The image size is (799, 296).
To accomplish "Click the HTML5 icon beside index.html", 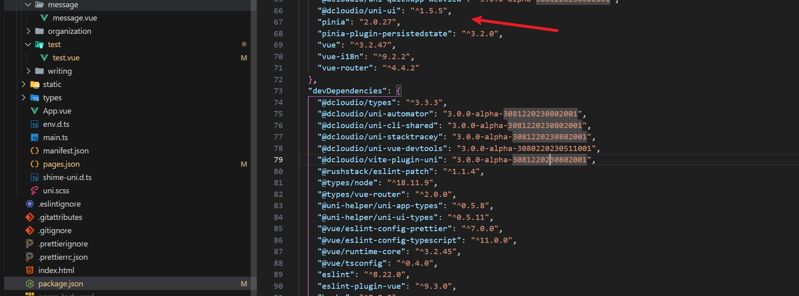I will pos(30,270).
